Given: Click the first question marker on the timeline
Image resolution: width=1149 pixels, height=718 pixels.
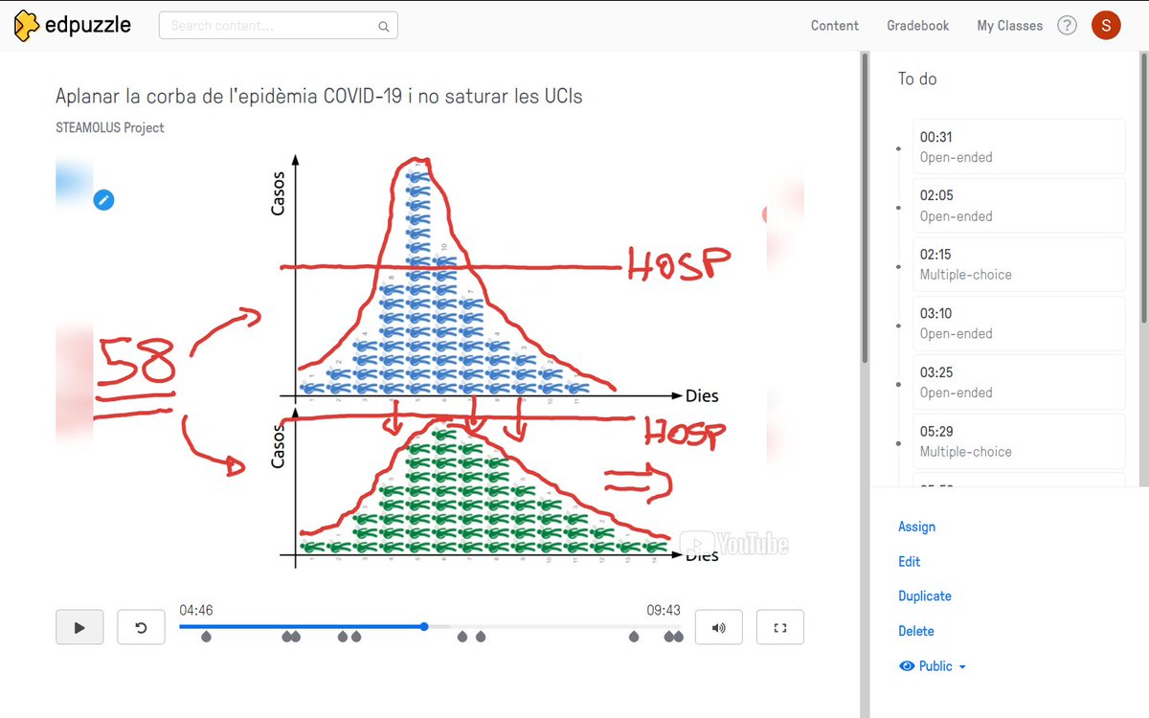Looking at the screenshot, I should click(206, 637).
